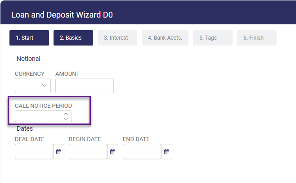Select the 2. Basics step
The image size is (296, 183).
73,38
